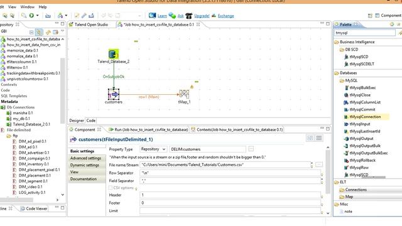
Task: Switch to the Contexts job tab
Action: click(x=237, y=130)
